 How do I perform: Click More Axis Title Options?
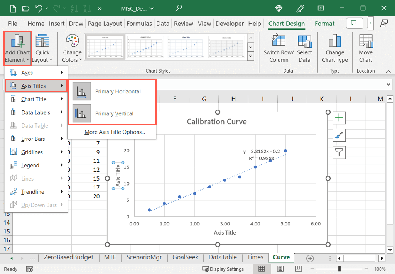point(115,132)
